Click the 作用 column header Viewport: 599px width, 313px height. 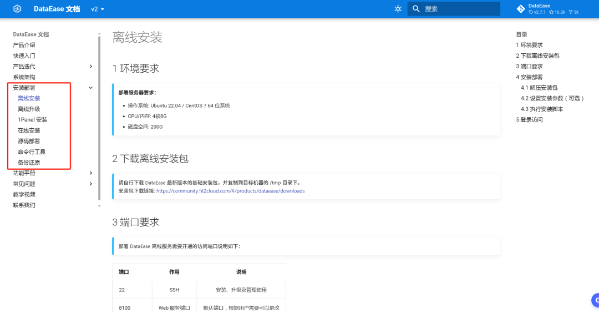(174, 272)
